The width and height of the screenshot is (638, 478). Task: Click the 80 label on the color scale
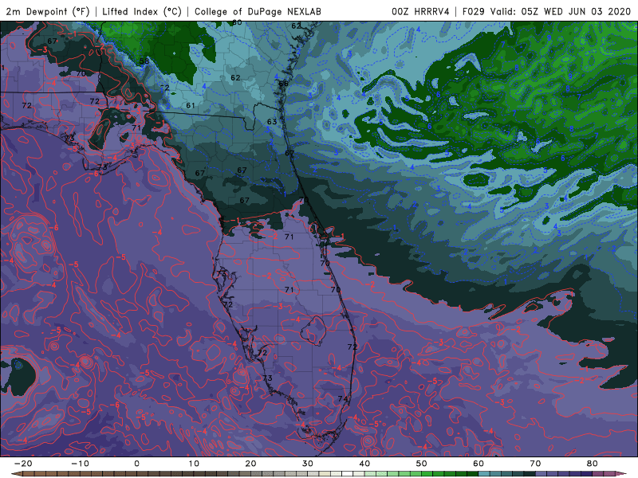pyautogui.click(x=593, y=464)
